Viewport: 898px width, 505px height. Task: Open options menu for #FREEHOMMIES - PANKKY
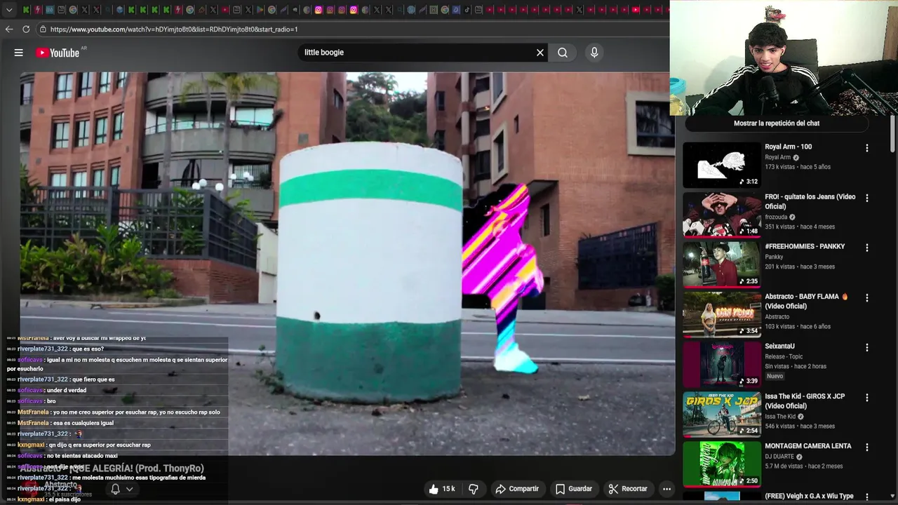(867, 248)
